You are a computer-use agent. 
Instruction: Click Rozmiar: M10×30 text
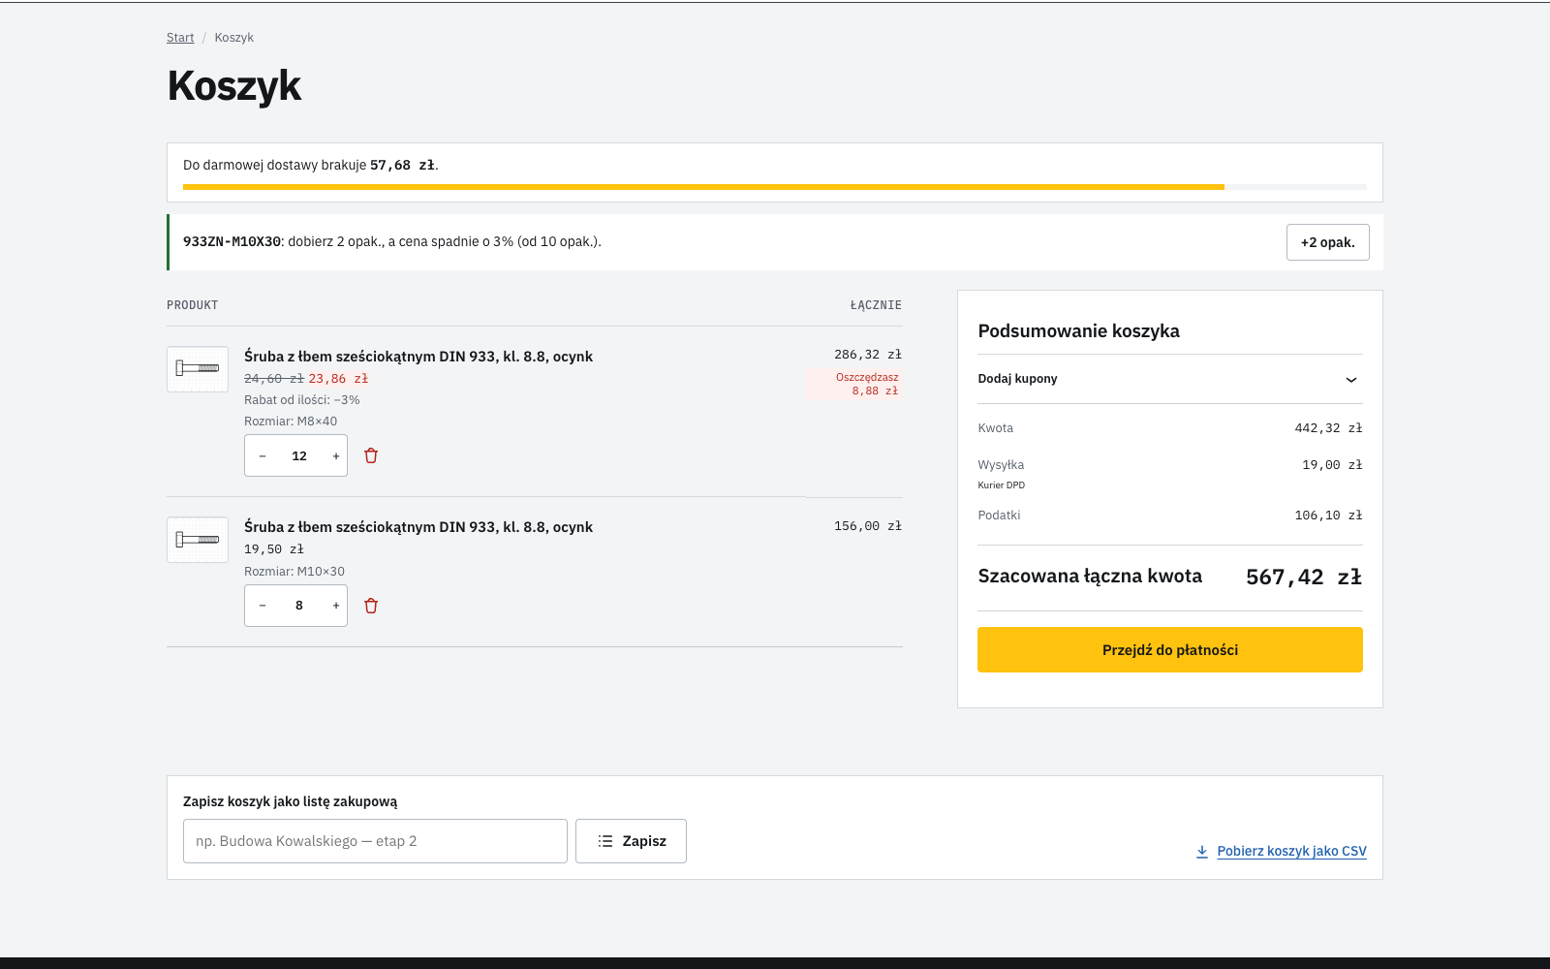pyautogui.click(x=294, y=572)
